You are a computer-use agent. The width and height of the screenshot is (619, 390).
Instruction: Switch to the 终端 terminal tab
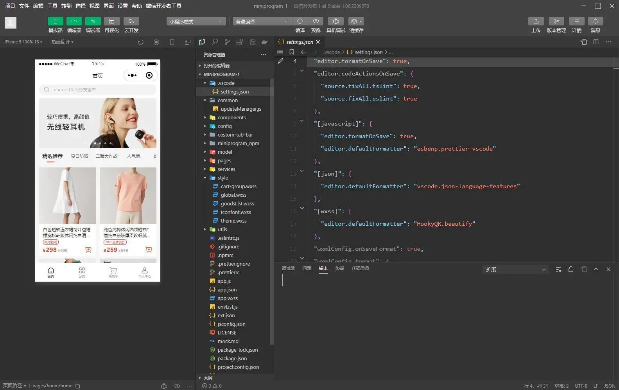point(339,268)
